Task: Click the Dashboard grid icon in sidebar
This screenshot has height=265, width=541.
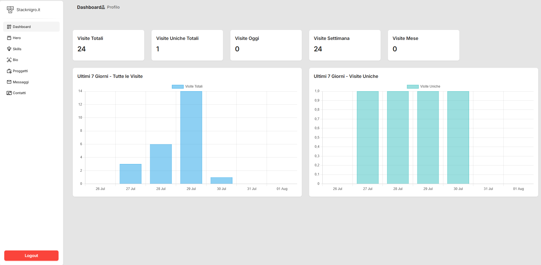Action: coord(9,27)
